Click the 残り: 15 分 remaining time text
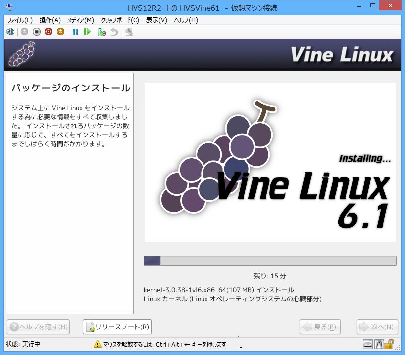This screenshot has width=405, height=355. 270,276
